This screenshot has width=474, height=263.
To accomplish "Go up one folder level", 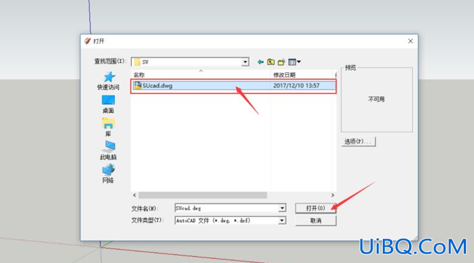I will (x=271, y=62).
